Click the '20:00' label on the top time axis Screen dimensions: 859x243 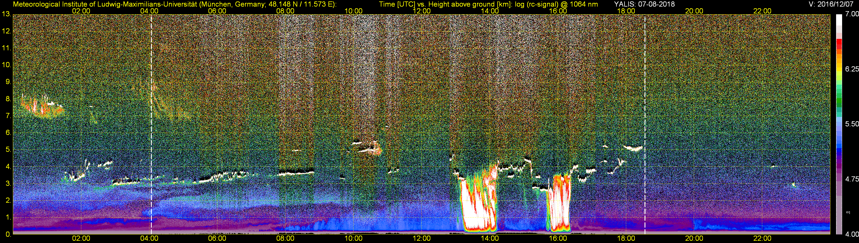tap(694, 11)
